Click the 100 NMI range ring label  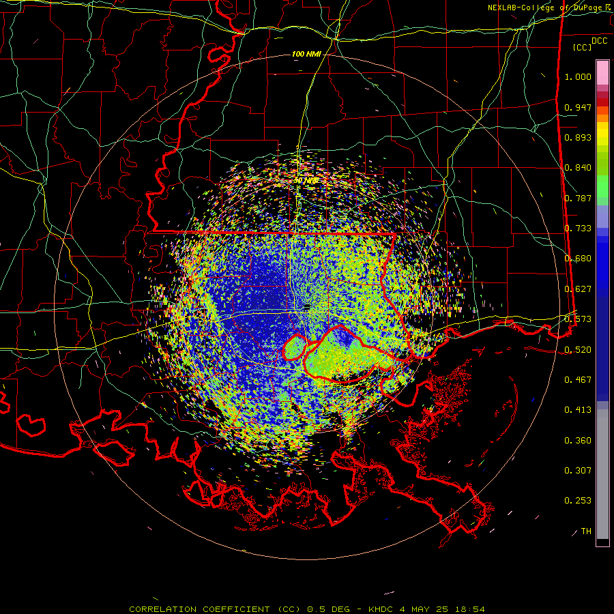[306, 54]
